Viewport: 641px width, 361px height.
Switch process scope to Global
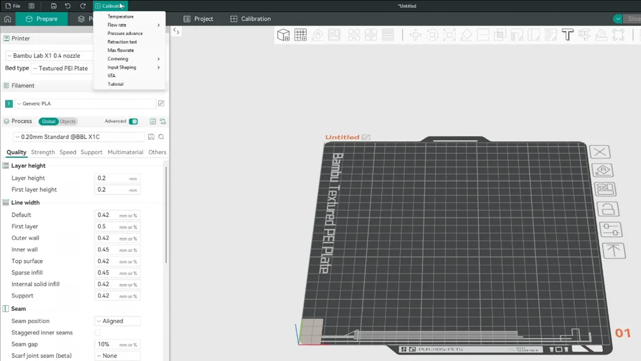coord(49,121)
